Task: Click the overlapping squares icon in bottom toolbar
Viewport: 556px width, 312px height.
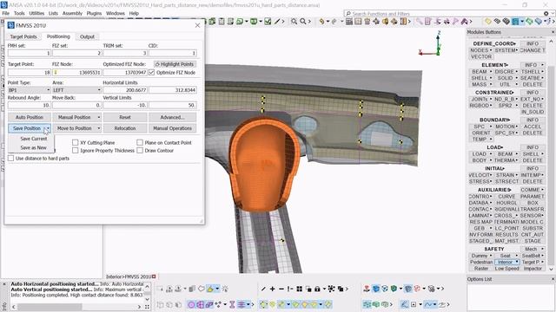Action: 341,289
